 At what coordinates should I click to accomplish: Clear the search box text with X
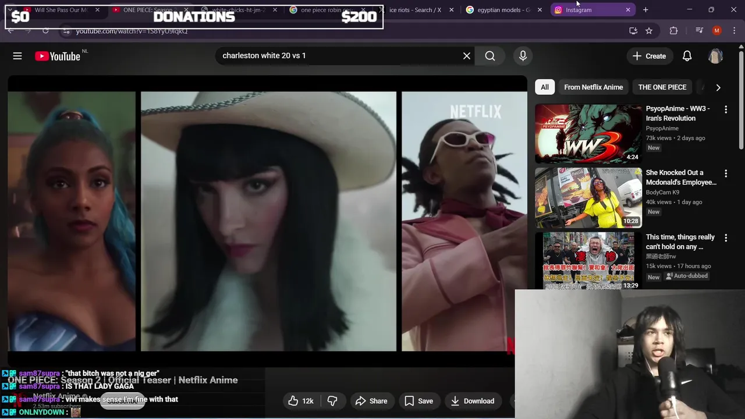tap(467, 56)
